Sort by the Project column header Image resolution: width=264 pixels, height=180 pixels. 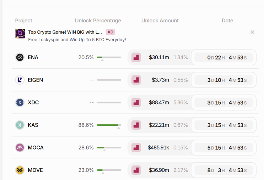tap(24, 21)
